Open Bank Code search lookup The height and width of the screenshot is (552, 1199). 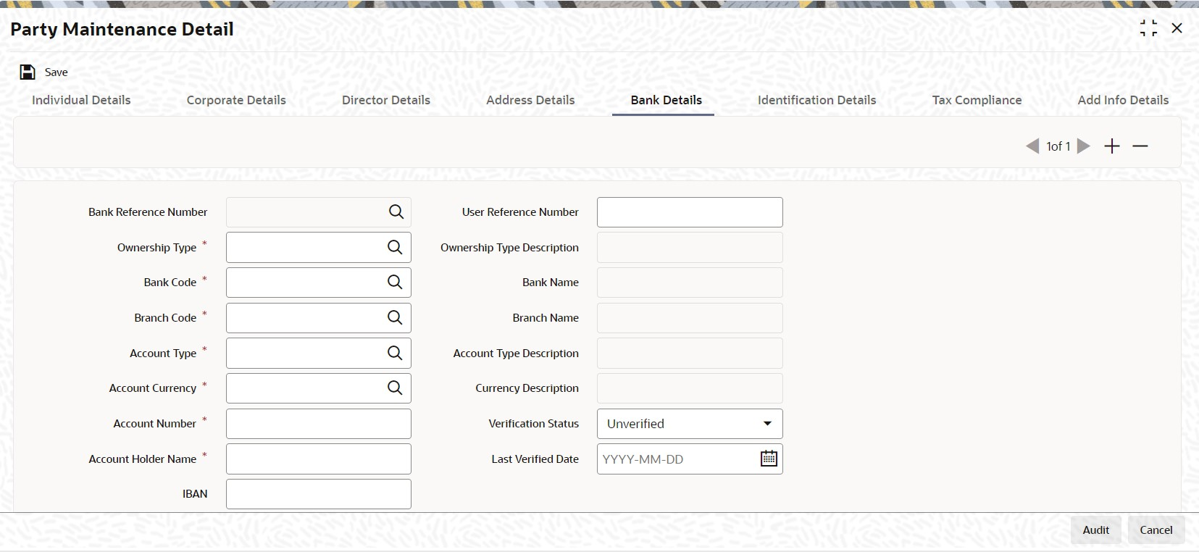click(x=395, y=282)
